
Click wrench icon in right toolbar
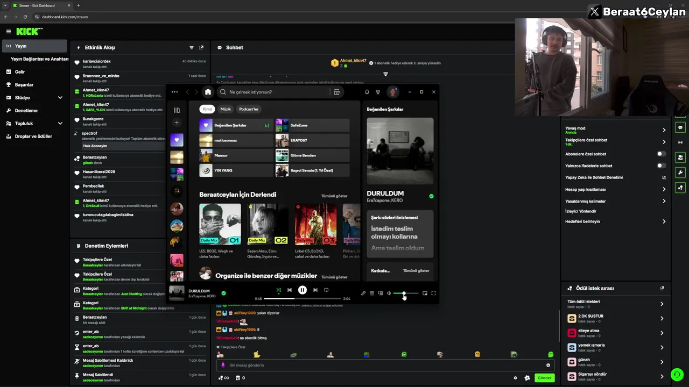pos(680,173)
